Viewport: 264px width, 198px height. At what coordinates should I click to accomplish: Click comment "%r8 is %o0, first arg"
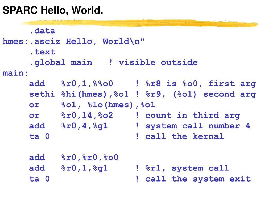(201, 84)
